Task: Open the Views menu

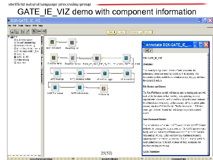Action: (28, 25)
